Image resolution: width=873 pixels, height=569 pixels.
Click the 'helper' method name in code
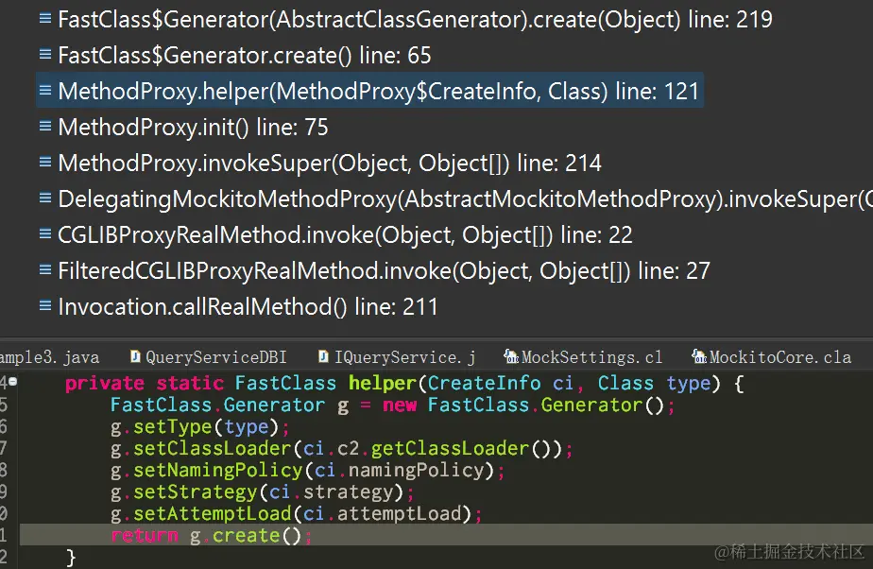coord(382,384)
